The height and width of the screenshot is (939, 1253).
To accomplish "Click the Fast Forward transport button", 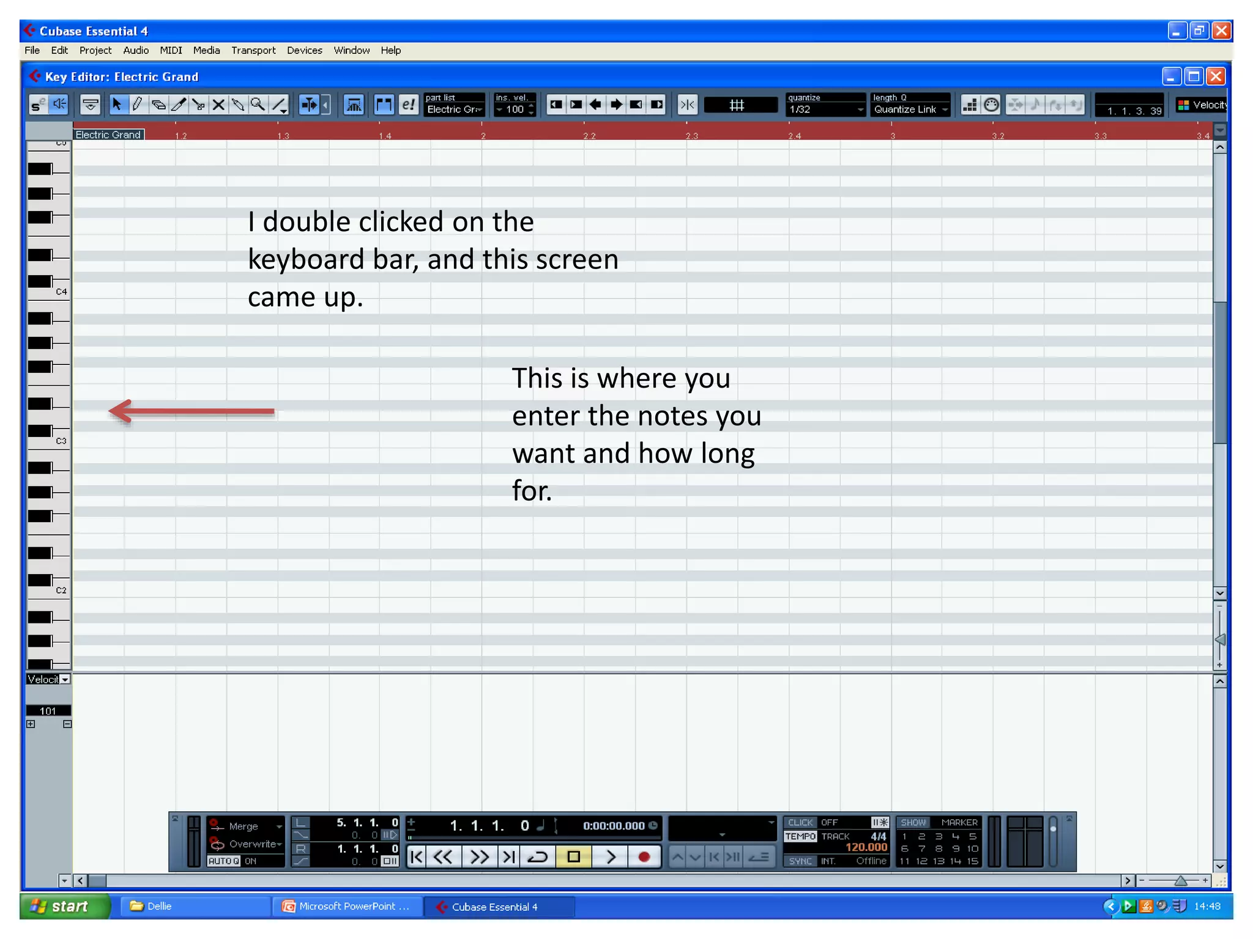I will pyautogui.click(x=480, y=857).
